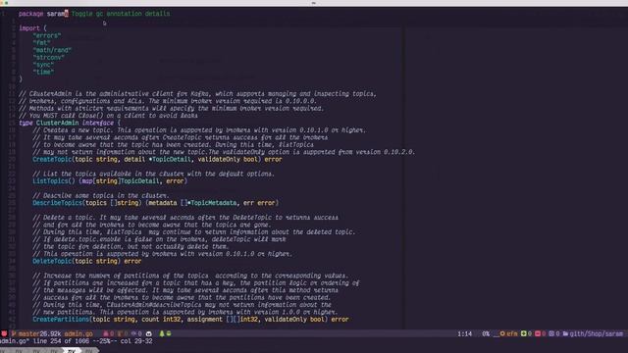Viewport: 628px width, 353px height.
Task: Click the gith/Shop/saram directory path
Action: pyautogui.click(x=597, y=333)
